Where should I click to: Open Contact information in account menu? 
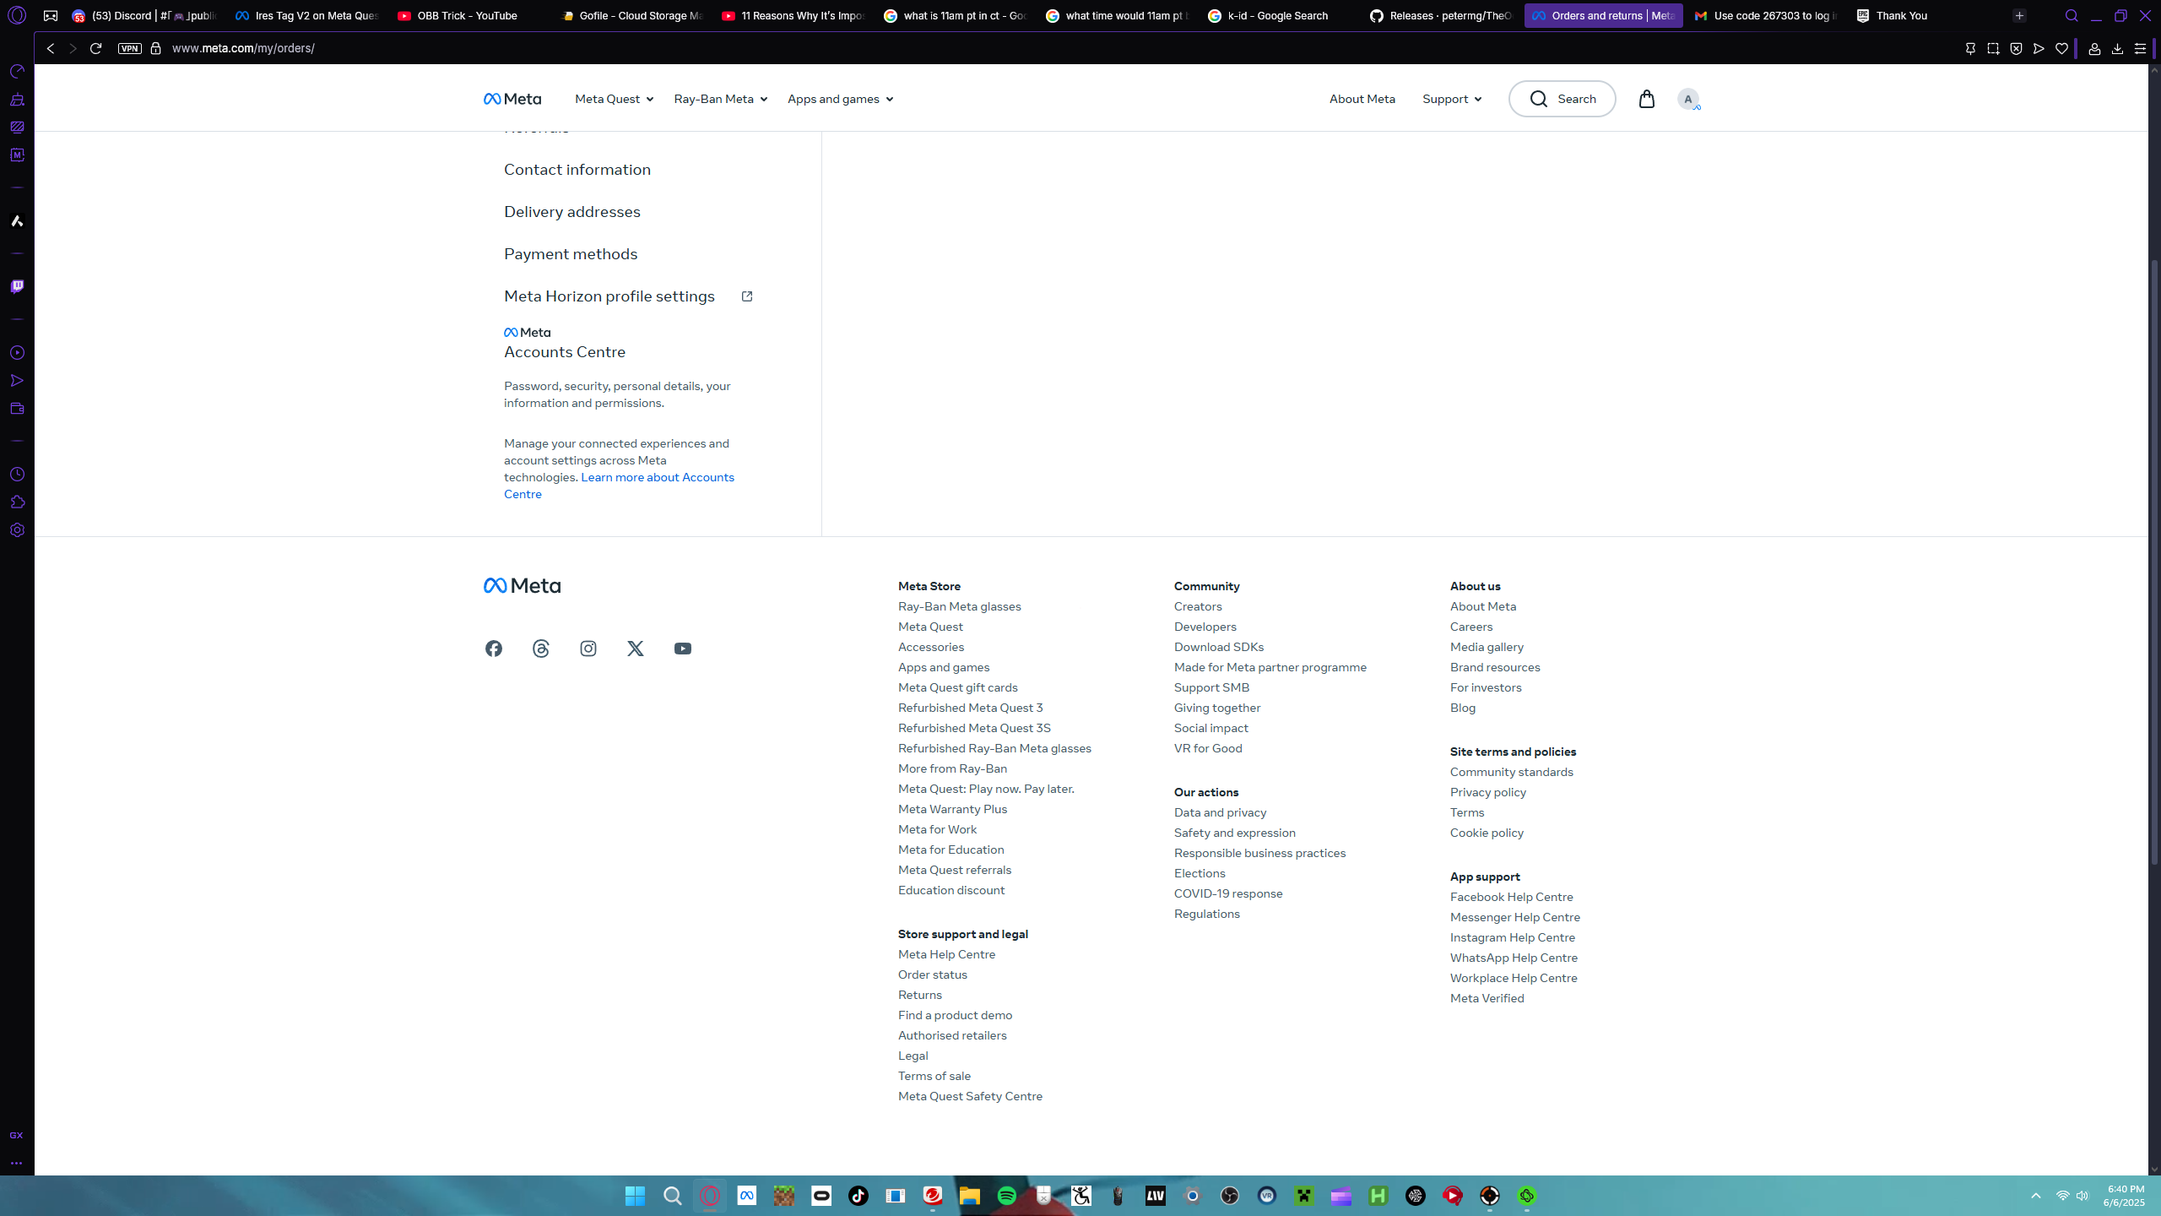577,170
